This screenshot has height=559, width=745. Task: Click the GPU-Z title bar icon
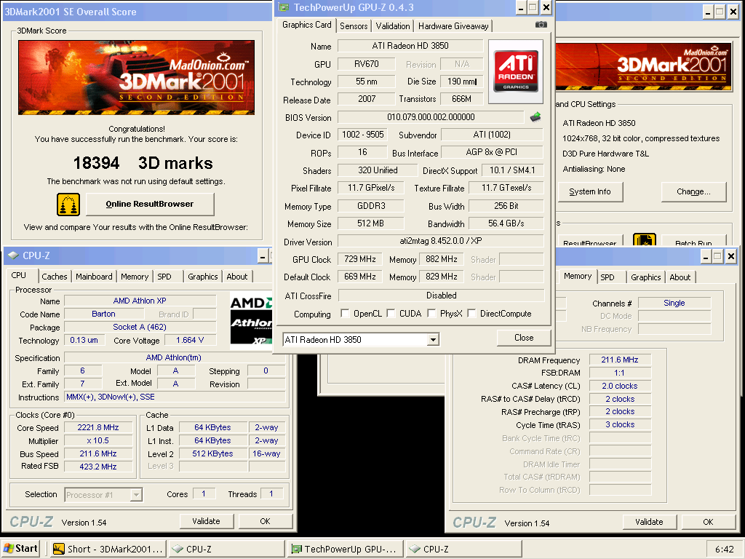coord(284,7)
